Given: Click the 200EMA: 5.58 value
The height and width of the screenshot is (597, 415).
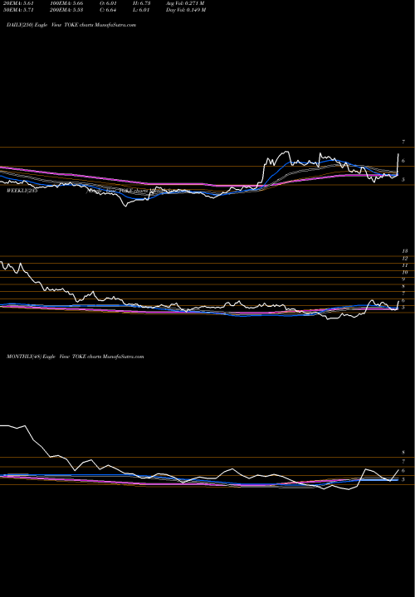Looking at the screenshot, I should (66, 10).
